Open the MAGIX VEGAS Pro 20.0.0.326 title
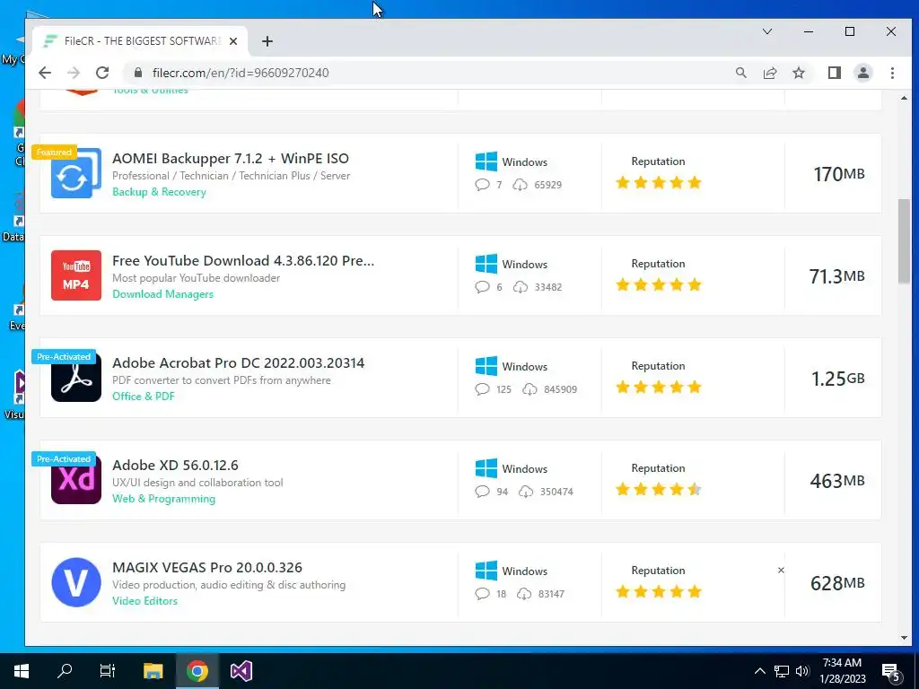The height and width of the screenshot is (689, 919). click(207, 567)
